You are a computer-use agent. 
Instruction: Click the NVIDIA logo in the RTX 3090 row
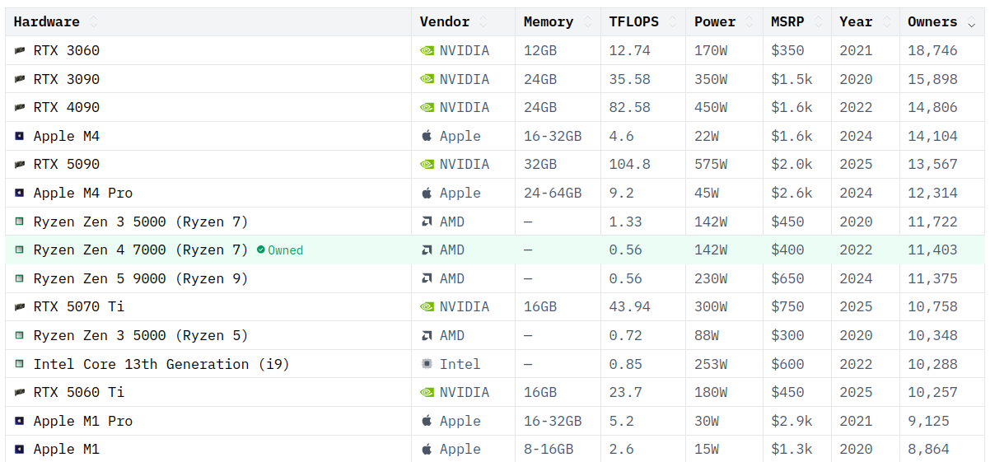427,80
